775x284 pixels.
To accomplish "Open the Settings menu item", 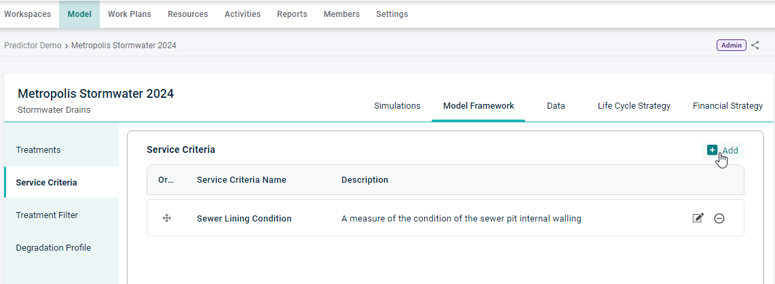I will pos(392,14).
